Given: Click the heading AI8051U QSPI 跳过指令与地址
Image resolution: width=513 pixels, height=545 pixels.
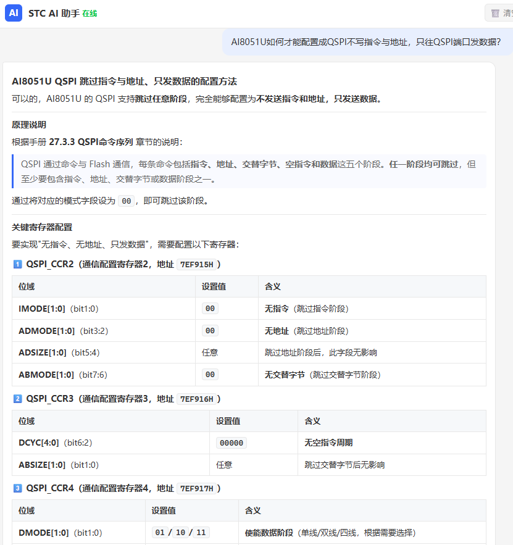Looking at the screenshot, I should coord(124,81).
